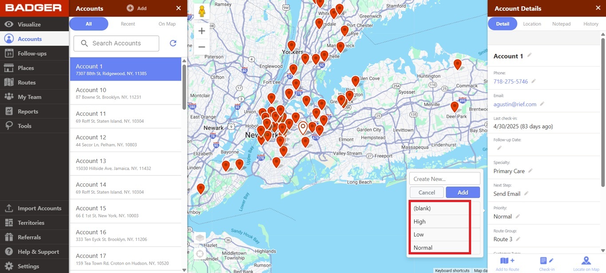Image resolution: width=606 pixels, height=273 pixels.
Task: Select Account 12 in list
Action: (126, 140)
